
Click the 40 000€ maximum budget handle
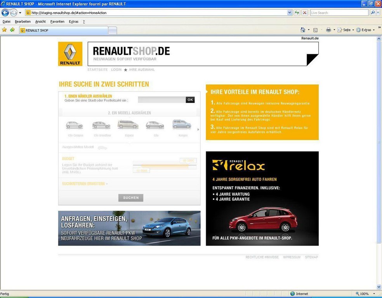point(188,161)
